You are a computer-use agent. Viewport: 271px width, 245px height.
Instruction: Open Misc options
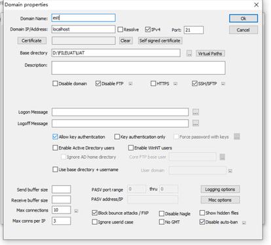[220, 200]
